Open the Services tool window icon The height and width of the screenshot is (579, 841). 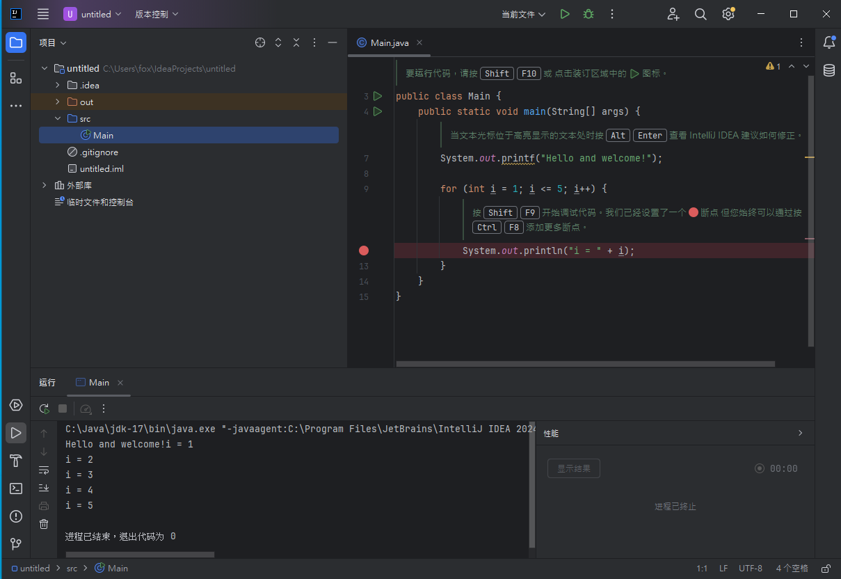[x=15, y=405]
